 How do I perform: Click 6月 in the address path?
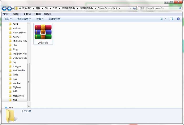[47, 8]
